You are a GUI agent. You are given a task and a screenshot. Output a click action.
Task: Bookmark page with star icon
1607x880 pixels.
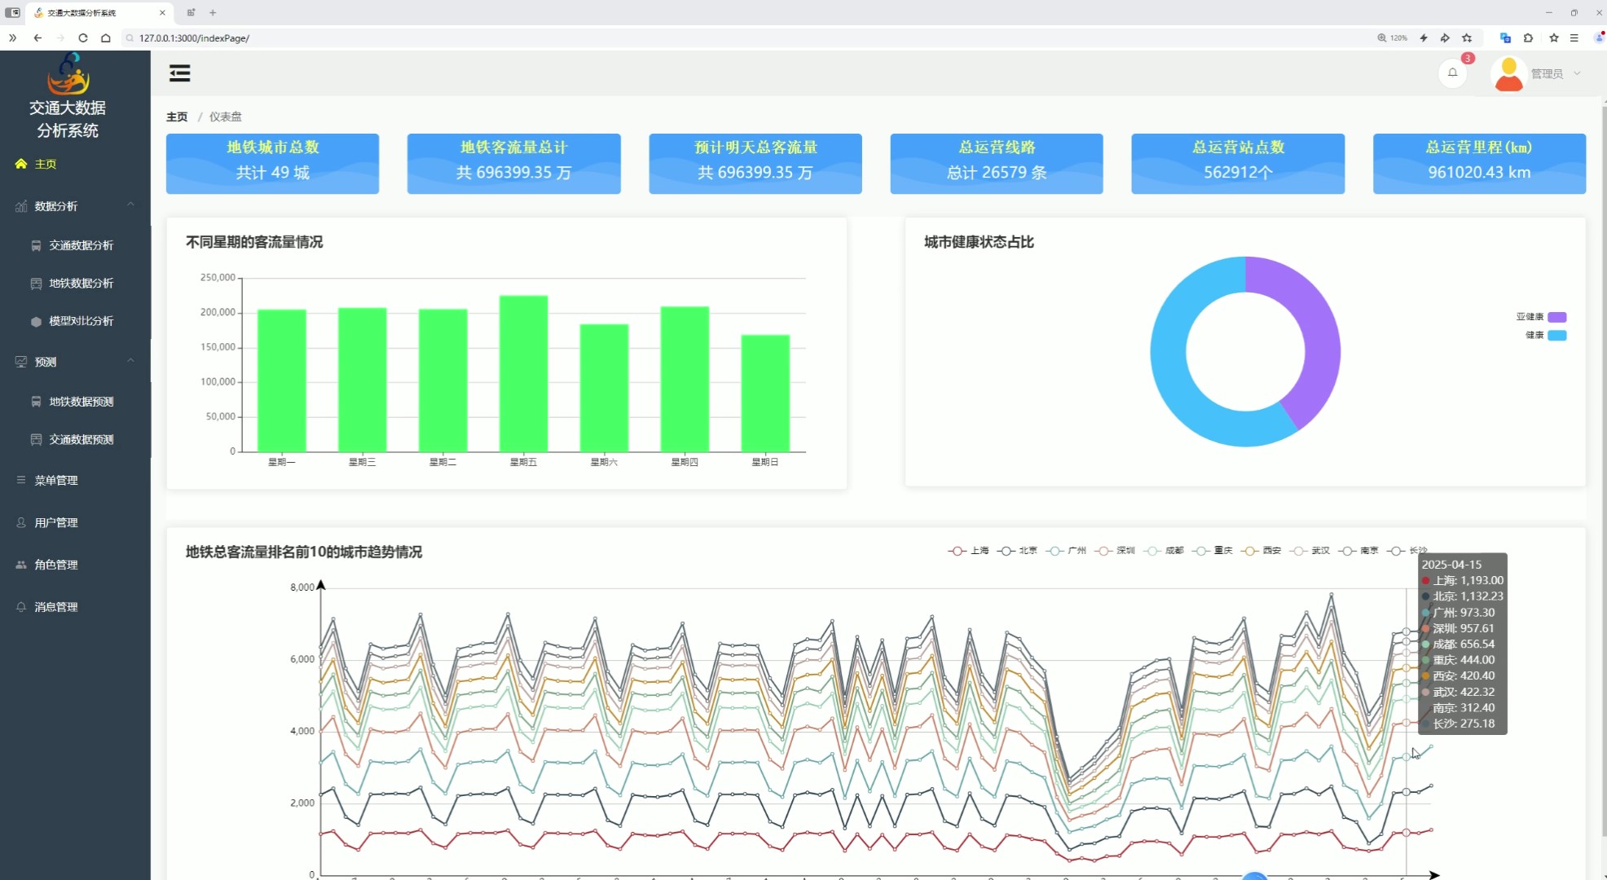pos(1467,38)
